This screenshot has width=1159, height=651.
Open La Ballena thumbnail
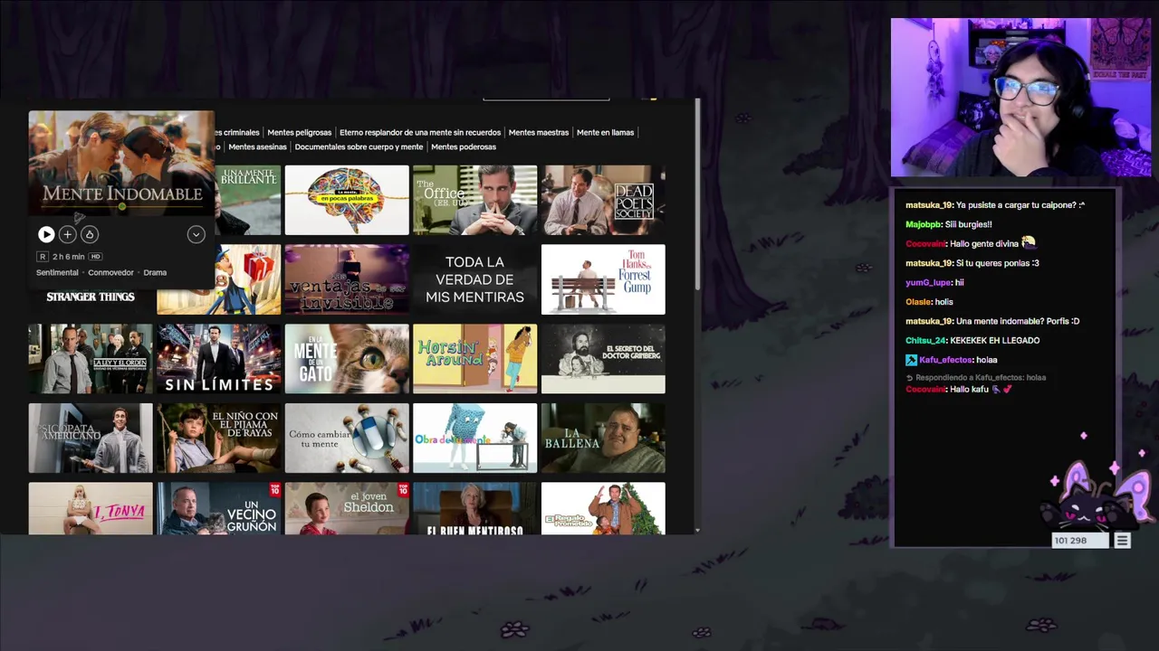pyautogui.click(x=603, y=439)
